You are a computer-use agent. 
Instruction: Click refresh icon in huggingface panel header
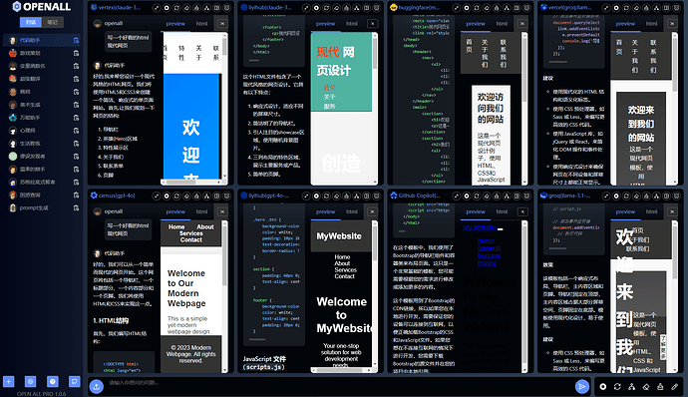477,8
